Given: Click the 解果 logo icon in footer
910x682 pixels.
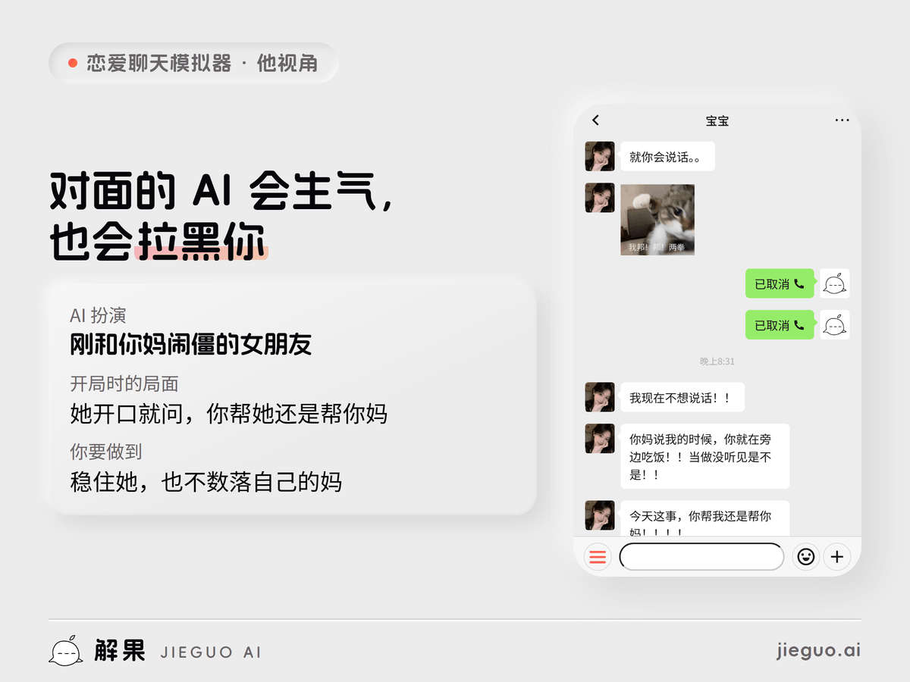Looking at the screenshot, I should [65, 651].
